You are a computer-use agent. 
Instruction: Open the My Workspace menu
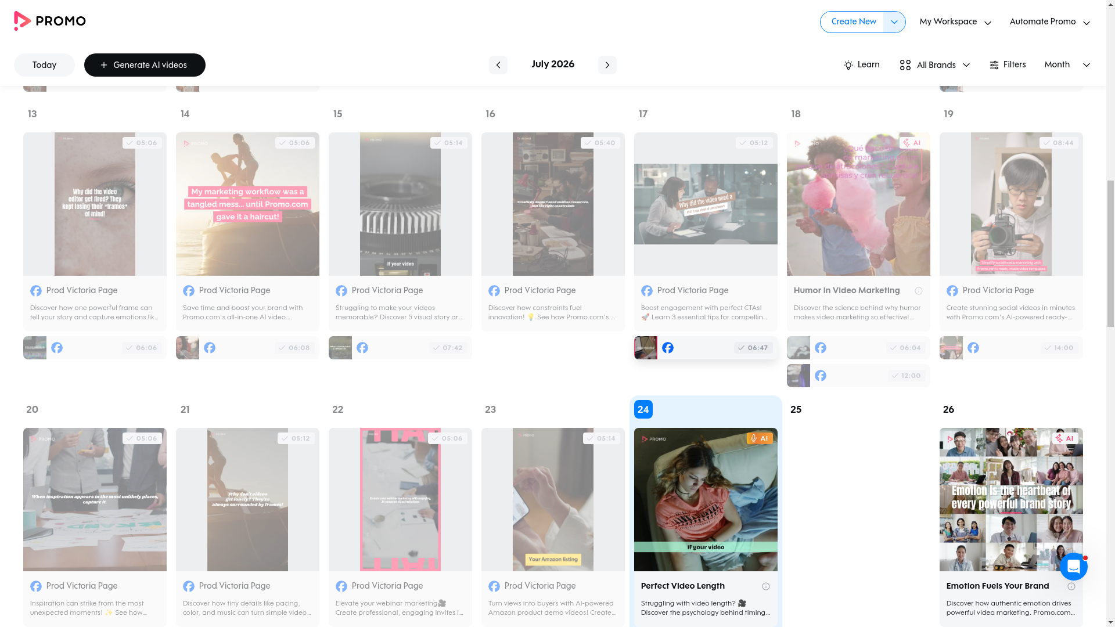(x=955, y=22)
